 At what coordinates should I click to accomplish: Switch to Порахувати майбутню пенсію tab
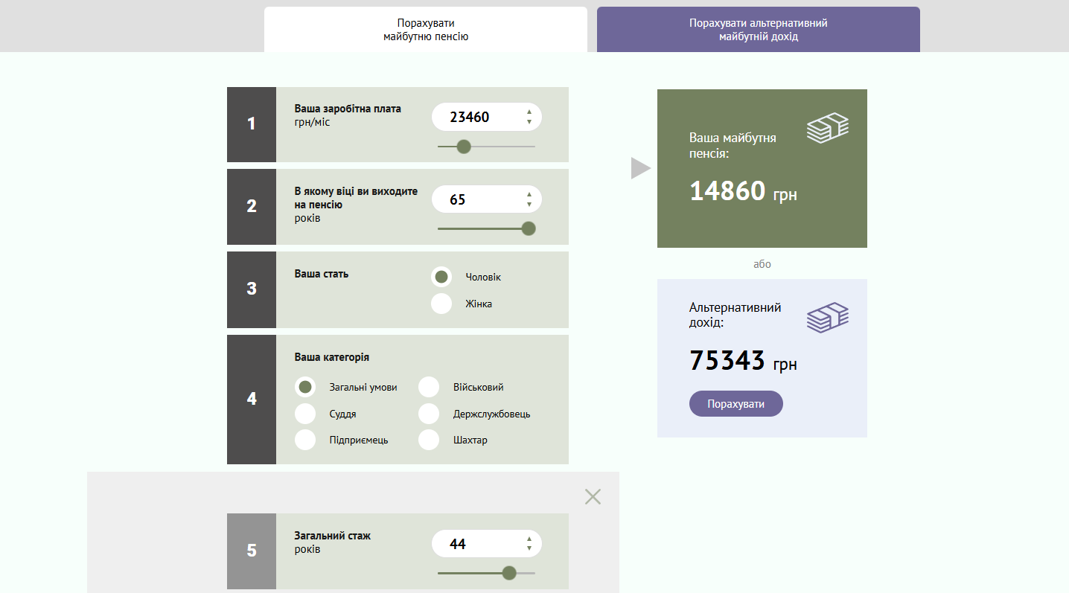point(425,30)
